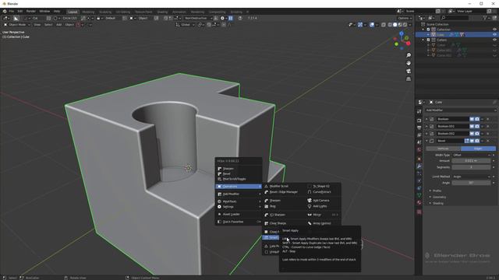
Task: Select the Cube row in outliner
Action: coord(457,34)
